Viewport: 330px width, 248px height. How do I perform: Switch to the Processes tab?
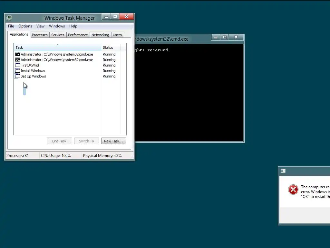(40, 35)
